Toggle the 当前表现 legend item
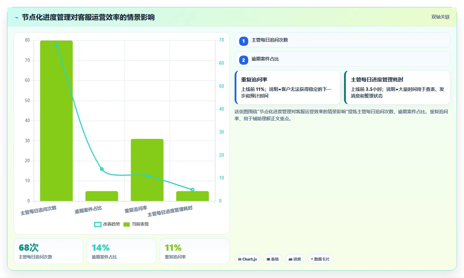This screenshot has height=278, width=464. click(x=136, y=224)
